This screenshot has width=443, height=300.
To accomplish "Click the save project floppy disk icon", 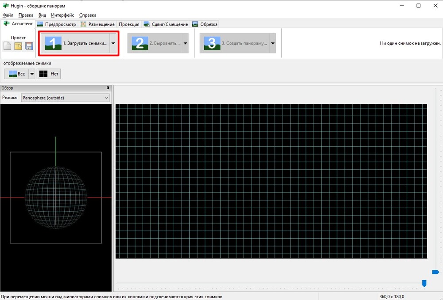I will click(29, 46).
